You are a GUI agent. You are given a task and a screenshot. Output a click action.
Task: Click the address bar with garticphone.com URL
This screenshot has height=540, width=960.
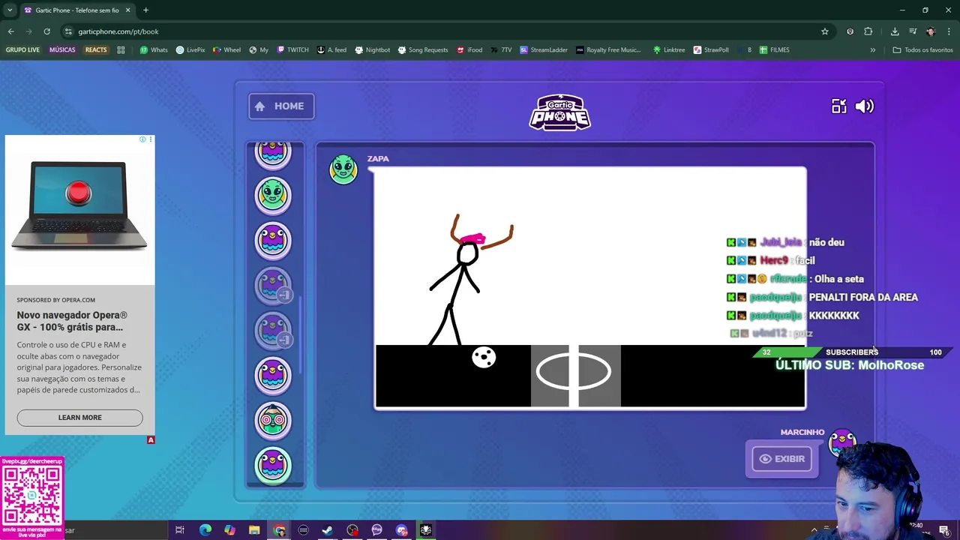pyautogui.click(x=442, y=31)
